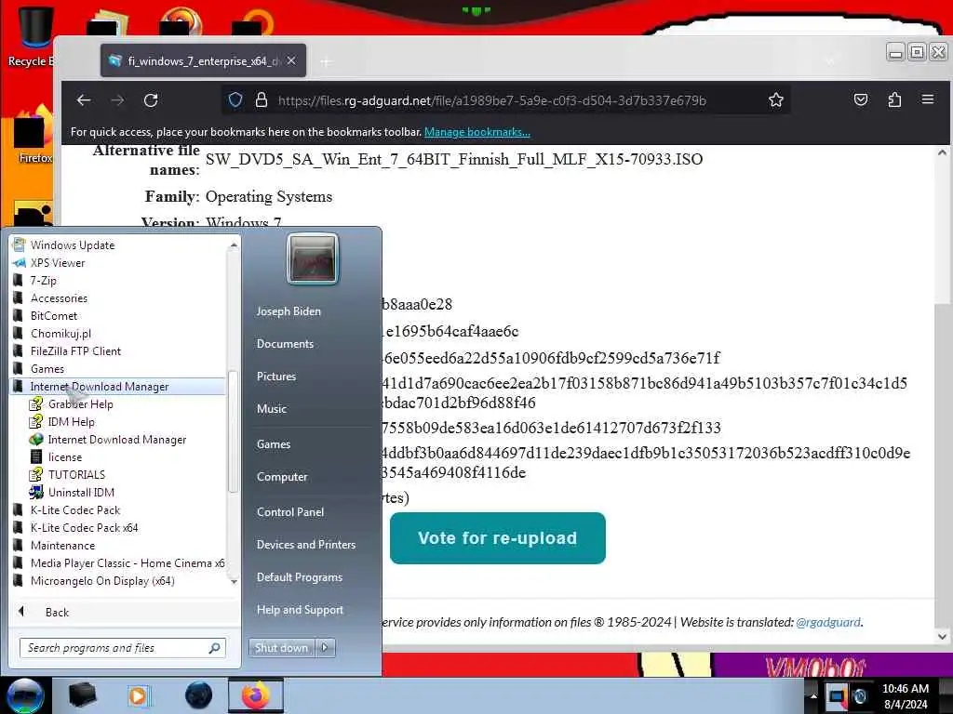The width and height of the screenshot is (953, 714).
Task: Collapse the Internet Download Manager folder
Action: (x=118, y=386)
